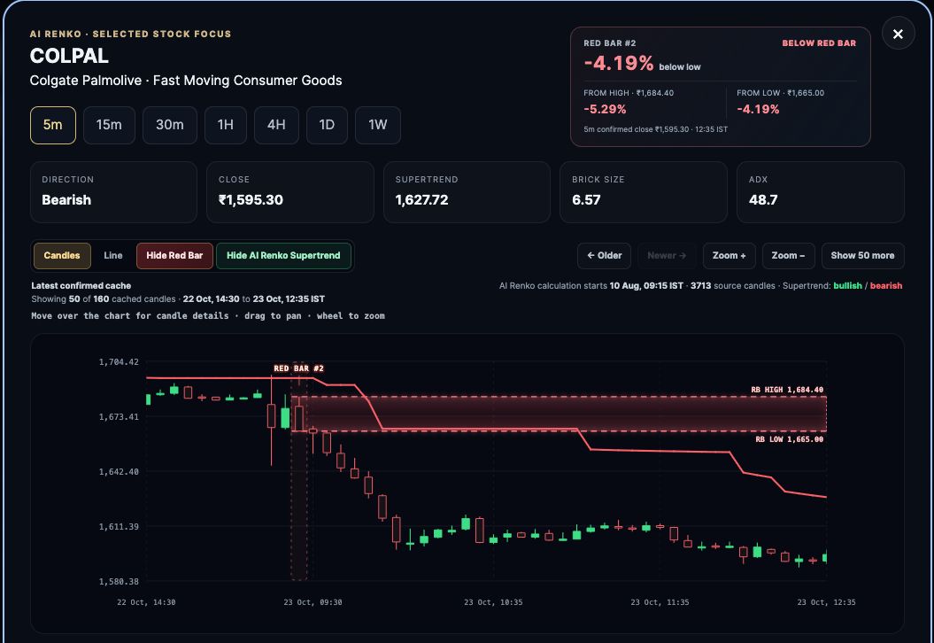934x643 pixels.
Task: Click the Latest confirmed cache label
Action: click(81, 286)
